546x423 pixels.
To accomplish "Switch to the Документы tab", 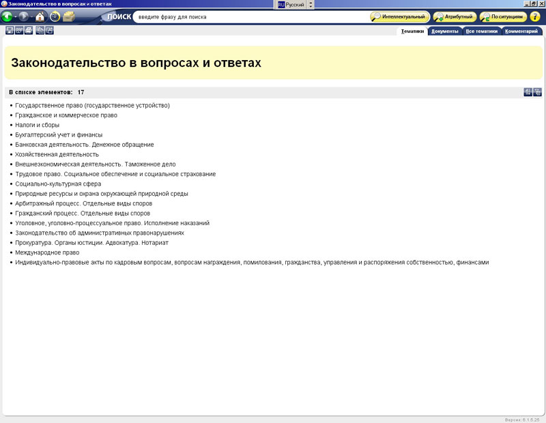I will pos(445,31).
